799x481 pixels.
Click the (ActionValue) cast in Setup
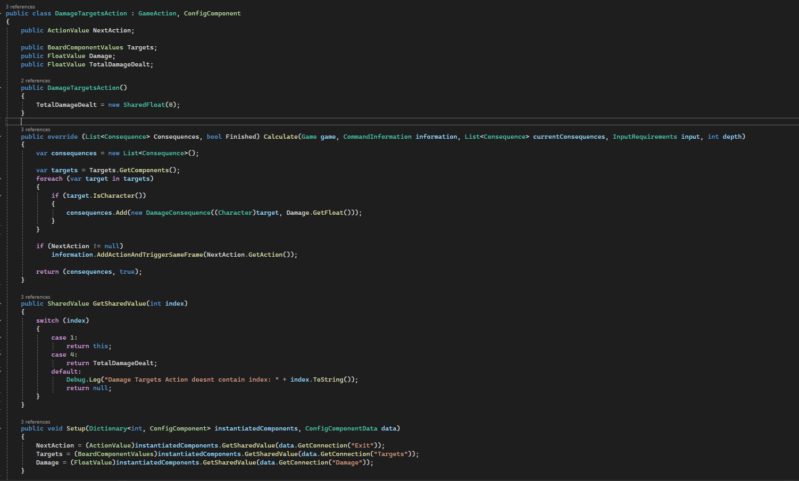(110, 445)
